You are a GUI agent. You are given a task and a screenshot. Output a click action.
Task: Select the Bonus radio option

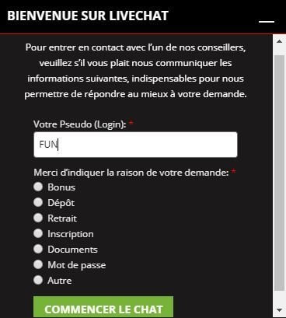[x=38, y=187]
